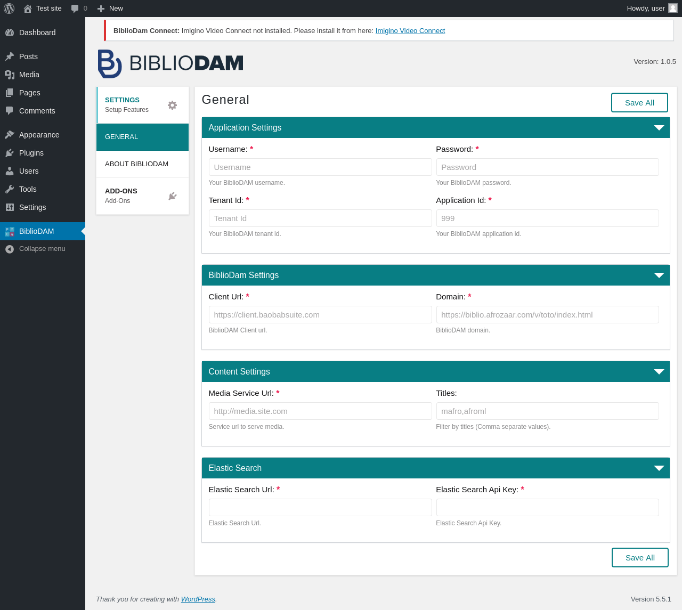The height and width of the screenshot is (610, 682).
Task: Focus the Media Service Url field
Action: pos(320,411)
